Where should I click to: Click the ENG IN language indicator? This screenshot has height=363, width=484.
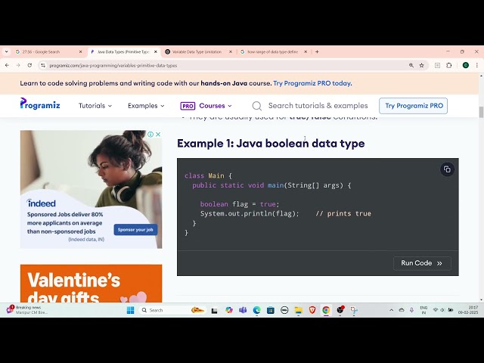[x=423, y=310]
